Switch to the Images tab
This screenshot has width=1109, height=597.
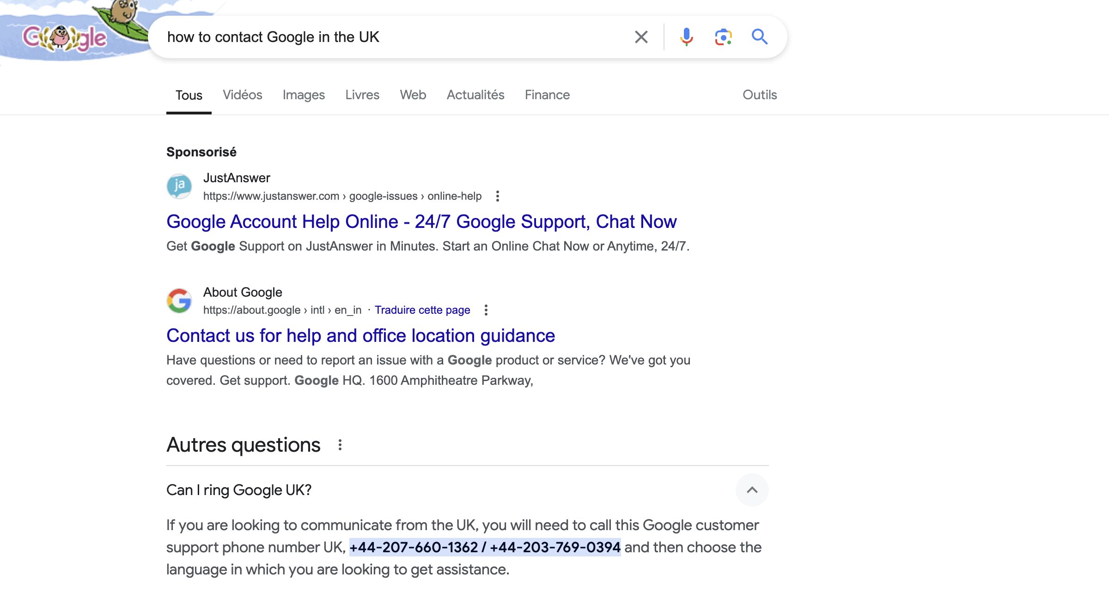click(x=304, y=95)
